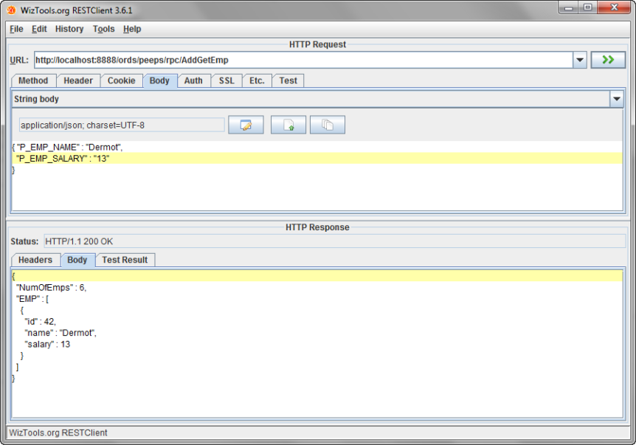Click the URL address input field

[295, 59]
